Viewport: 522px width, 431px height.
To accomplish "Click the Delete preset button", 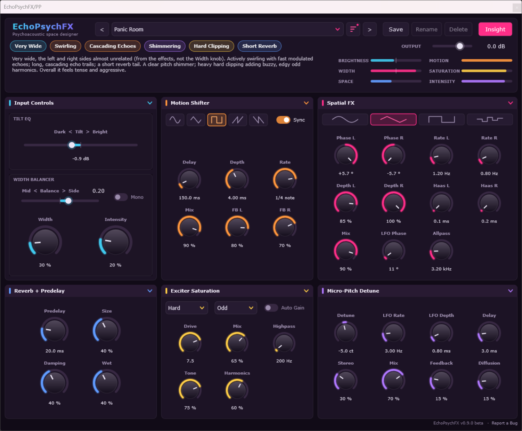I will pyautogui.click(x=458, y=29).
